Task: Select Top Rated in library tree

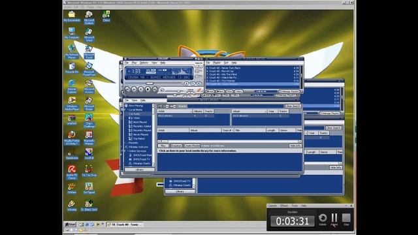Action: click(x=138, y=138)
